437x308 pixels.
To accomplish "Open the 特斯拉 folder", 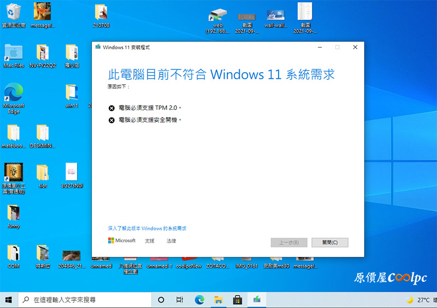I will pos(43,257).
